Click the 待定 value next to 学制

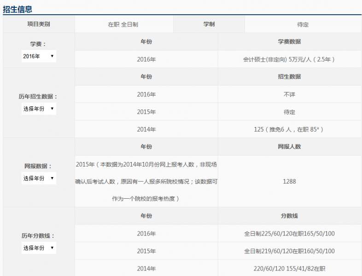click(x=303, y=24)
